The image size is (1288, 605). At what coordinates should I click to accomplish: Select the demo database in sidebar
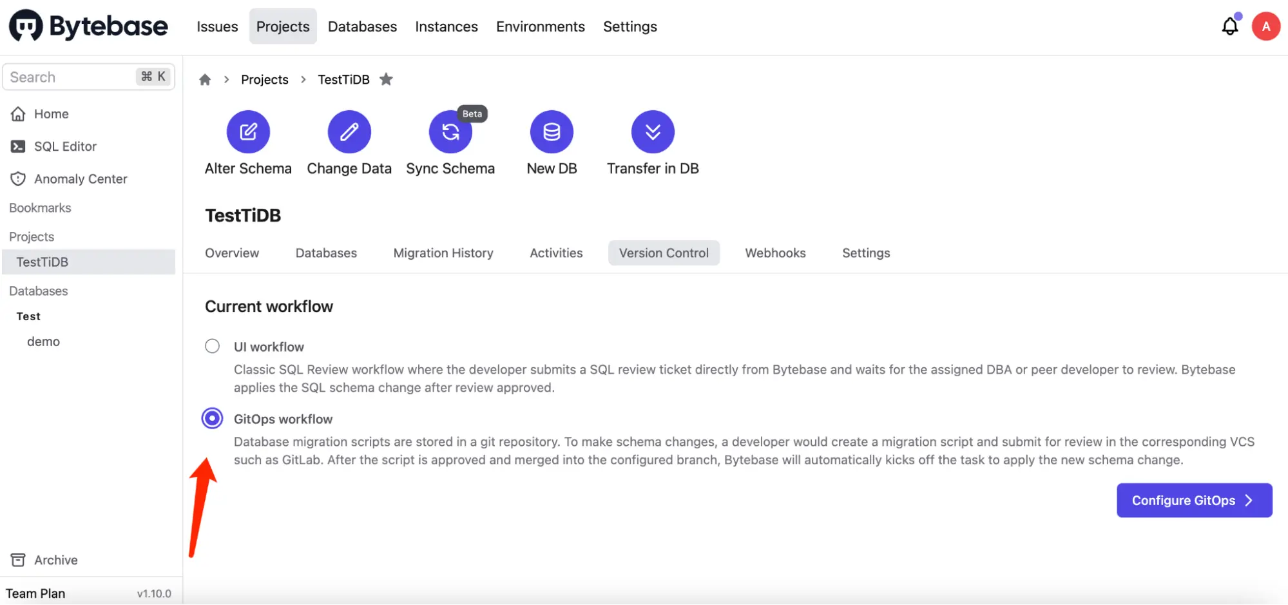[43, 341]
